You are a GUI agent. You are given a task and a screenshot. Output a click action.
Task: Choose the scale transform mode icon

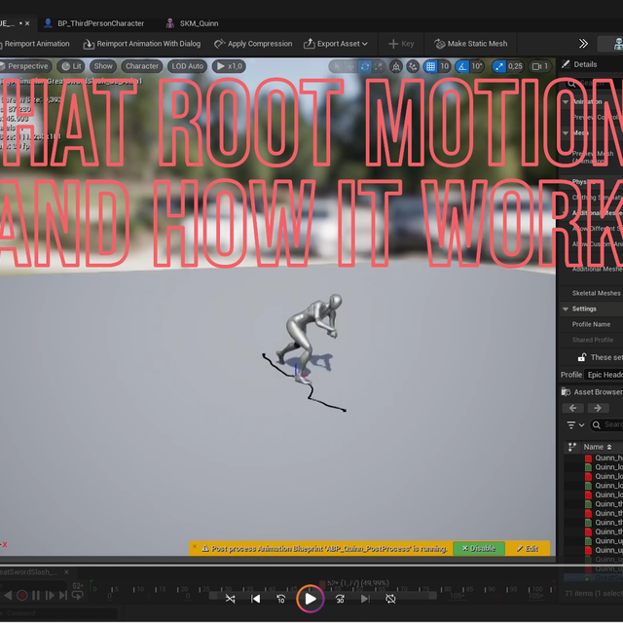pyautogui.click(x=379, y=66)
